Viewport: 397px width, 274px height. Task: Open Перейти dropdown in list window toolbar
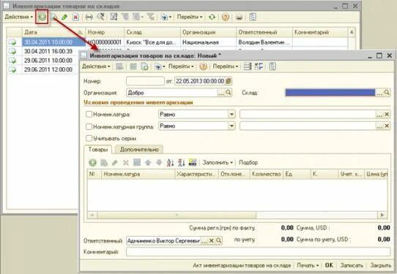click(190, 17)
